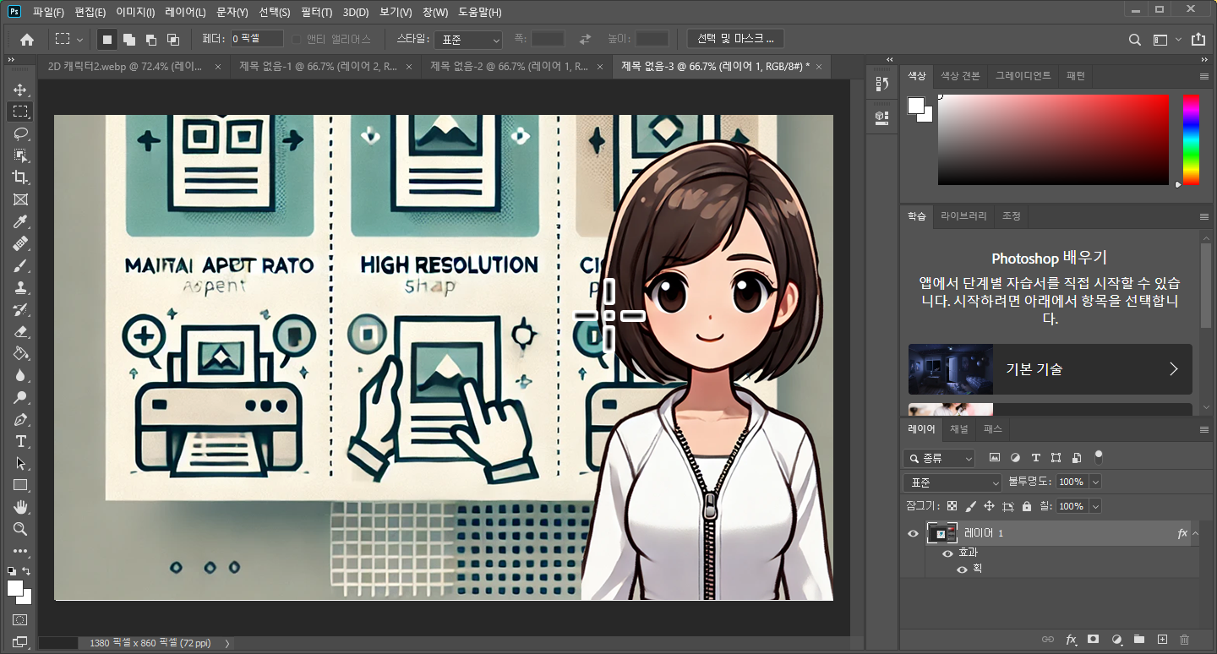Screen dimensions: 1217x654
Task: Create a new layer
Action: 1162,640
